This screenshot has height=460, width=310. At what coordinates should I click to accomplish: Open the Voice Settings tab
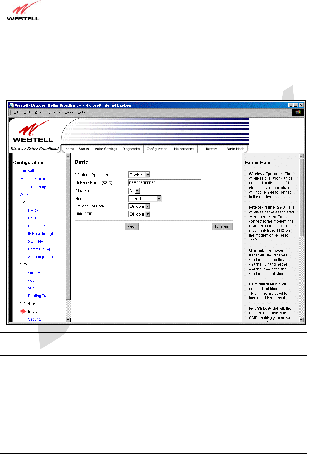(x=106, y=149)
